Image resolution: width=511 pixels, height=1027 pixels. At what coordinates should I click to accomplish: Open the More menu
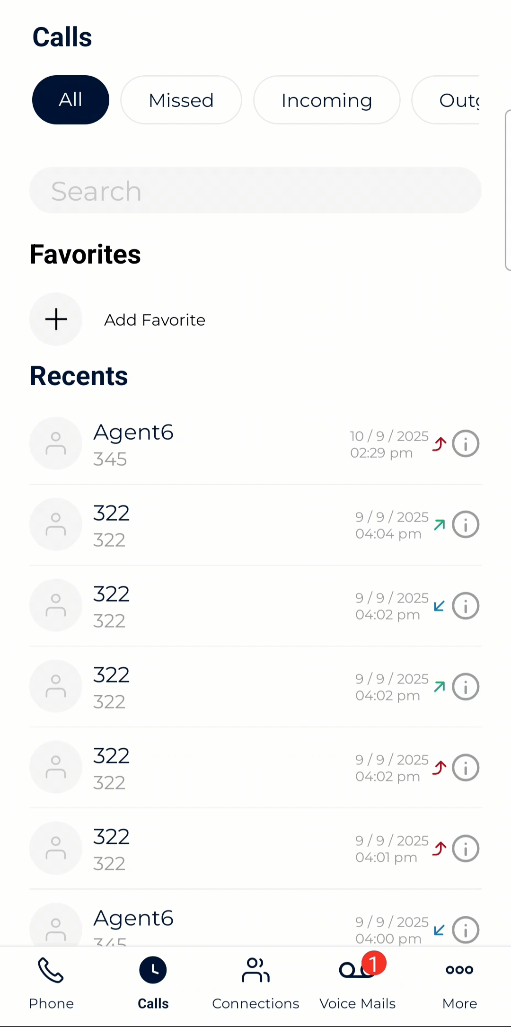coord(459,983)
